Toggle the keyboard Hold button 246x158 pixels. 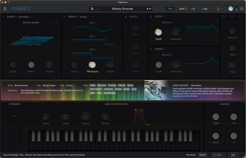click(x=14, y=116)
